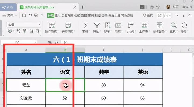Switch to the 安全 ribbon tab
Viewport: 194px width, 107px height.
pyautogui.click(x=105, y=16)
